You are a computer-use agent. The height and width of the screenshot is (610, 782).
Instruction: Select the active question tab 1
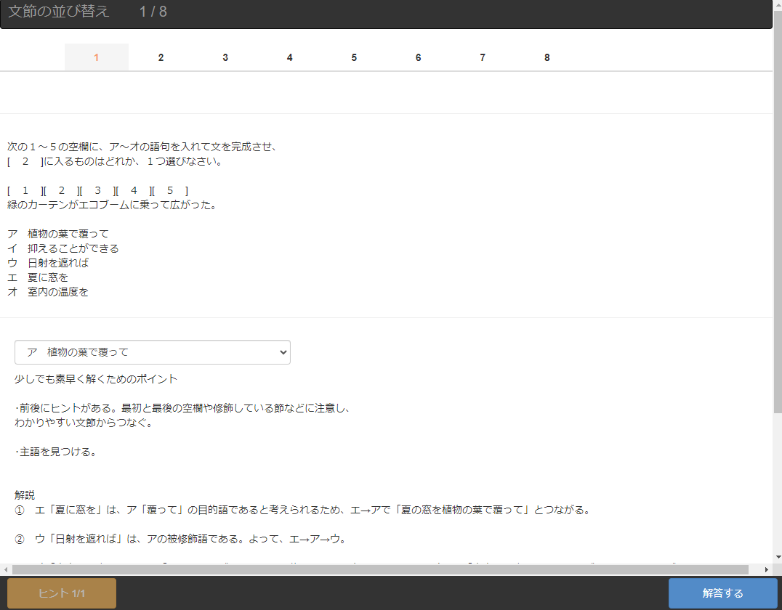click(97, 57)
